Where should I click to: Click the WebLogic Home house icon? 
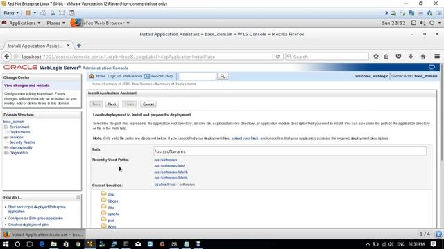(92, 76)
